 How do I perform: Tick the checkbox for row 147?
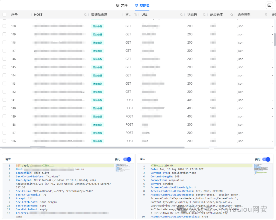click(x=4, y=50)
